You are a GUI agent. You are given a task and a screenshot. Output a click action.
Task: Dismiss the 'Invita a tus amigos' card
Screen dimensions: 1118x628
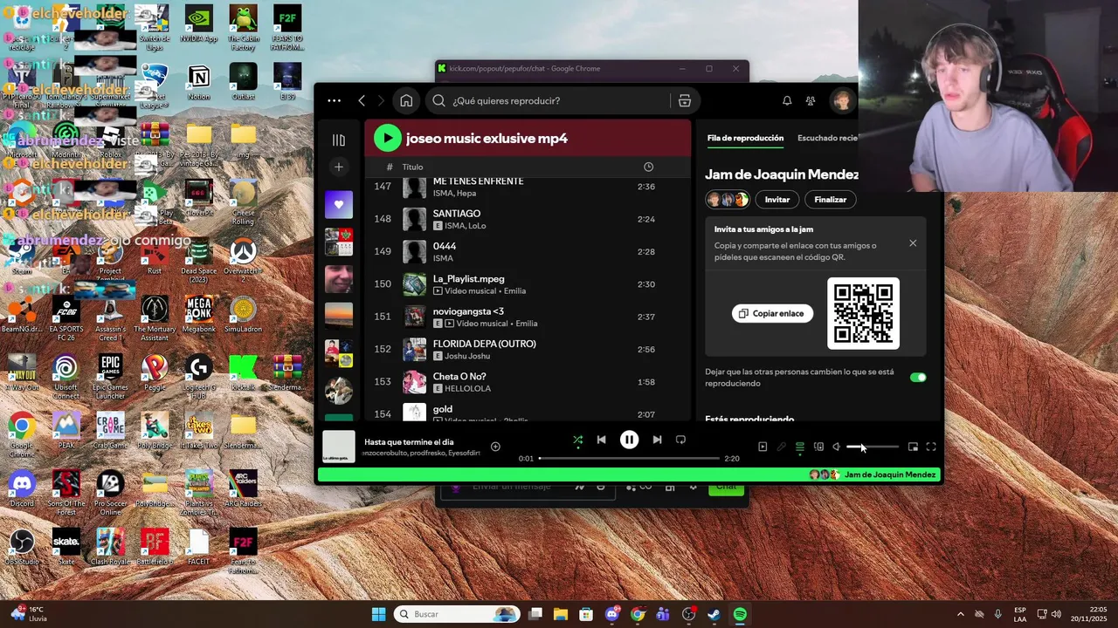point(913,243)
